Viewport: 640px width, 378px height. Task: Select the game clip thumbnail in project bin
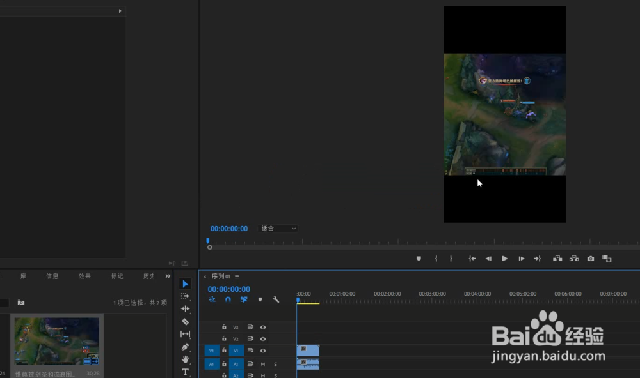pyautogui.click(x=57, y=342)
